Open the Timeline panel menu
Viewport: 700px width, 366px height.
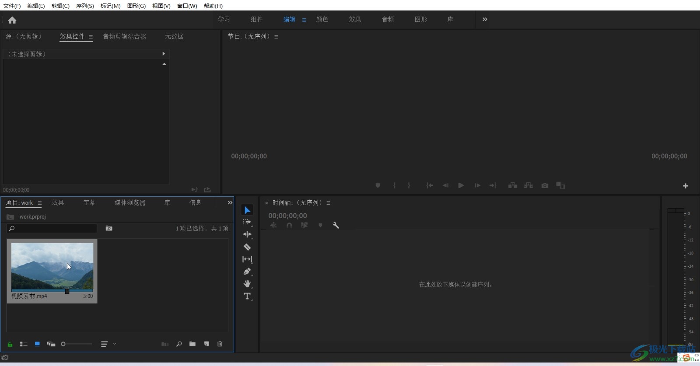(328, 203)
